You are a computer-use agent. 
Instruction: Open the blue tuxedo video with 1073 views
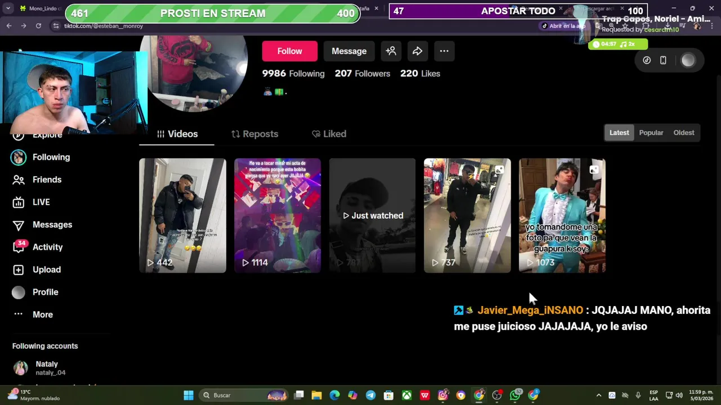[x=562, y=215]
